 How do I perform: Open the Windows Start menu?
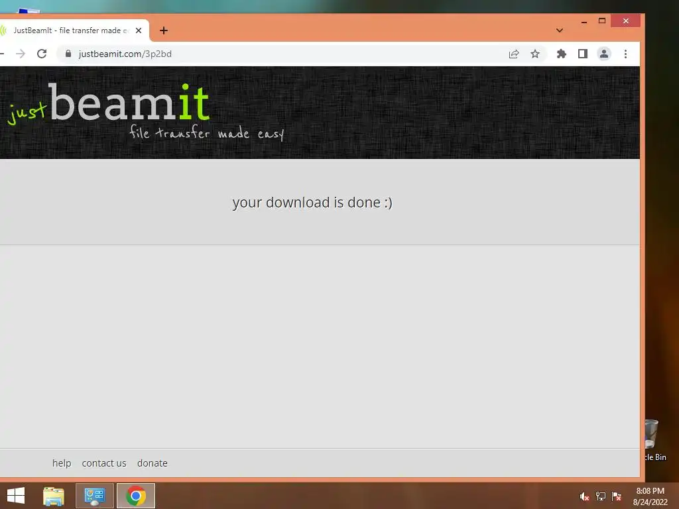pos(16,496)
